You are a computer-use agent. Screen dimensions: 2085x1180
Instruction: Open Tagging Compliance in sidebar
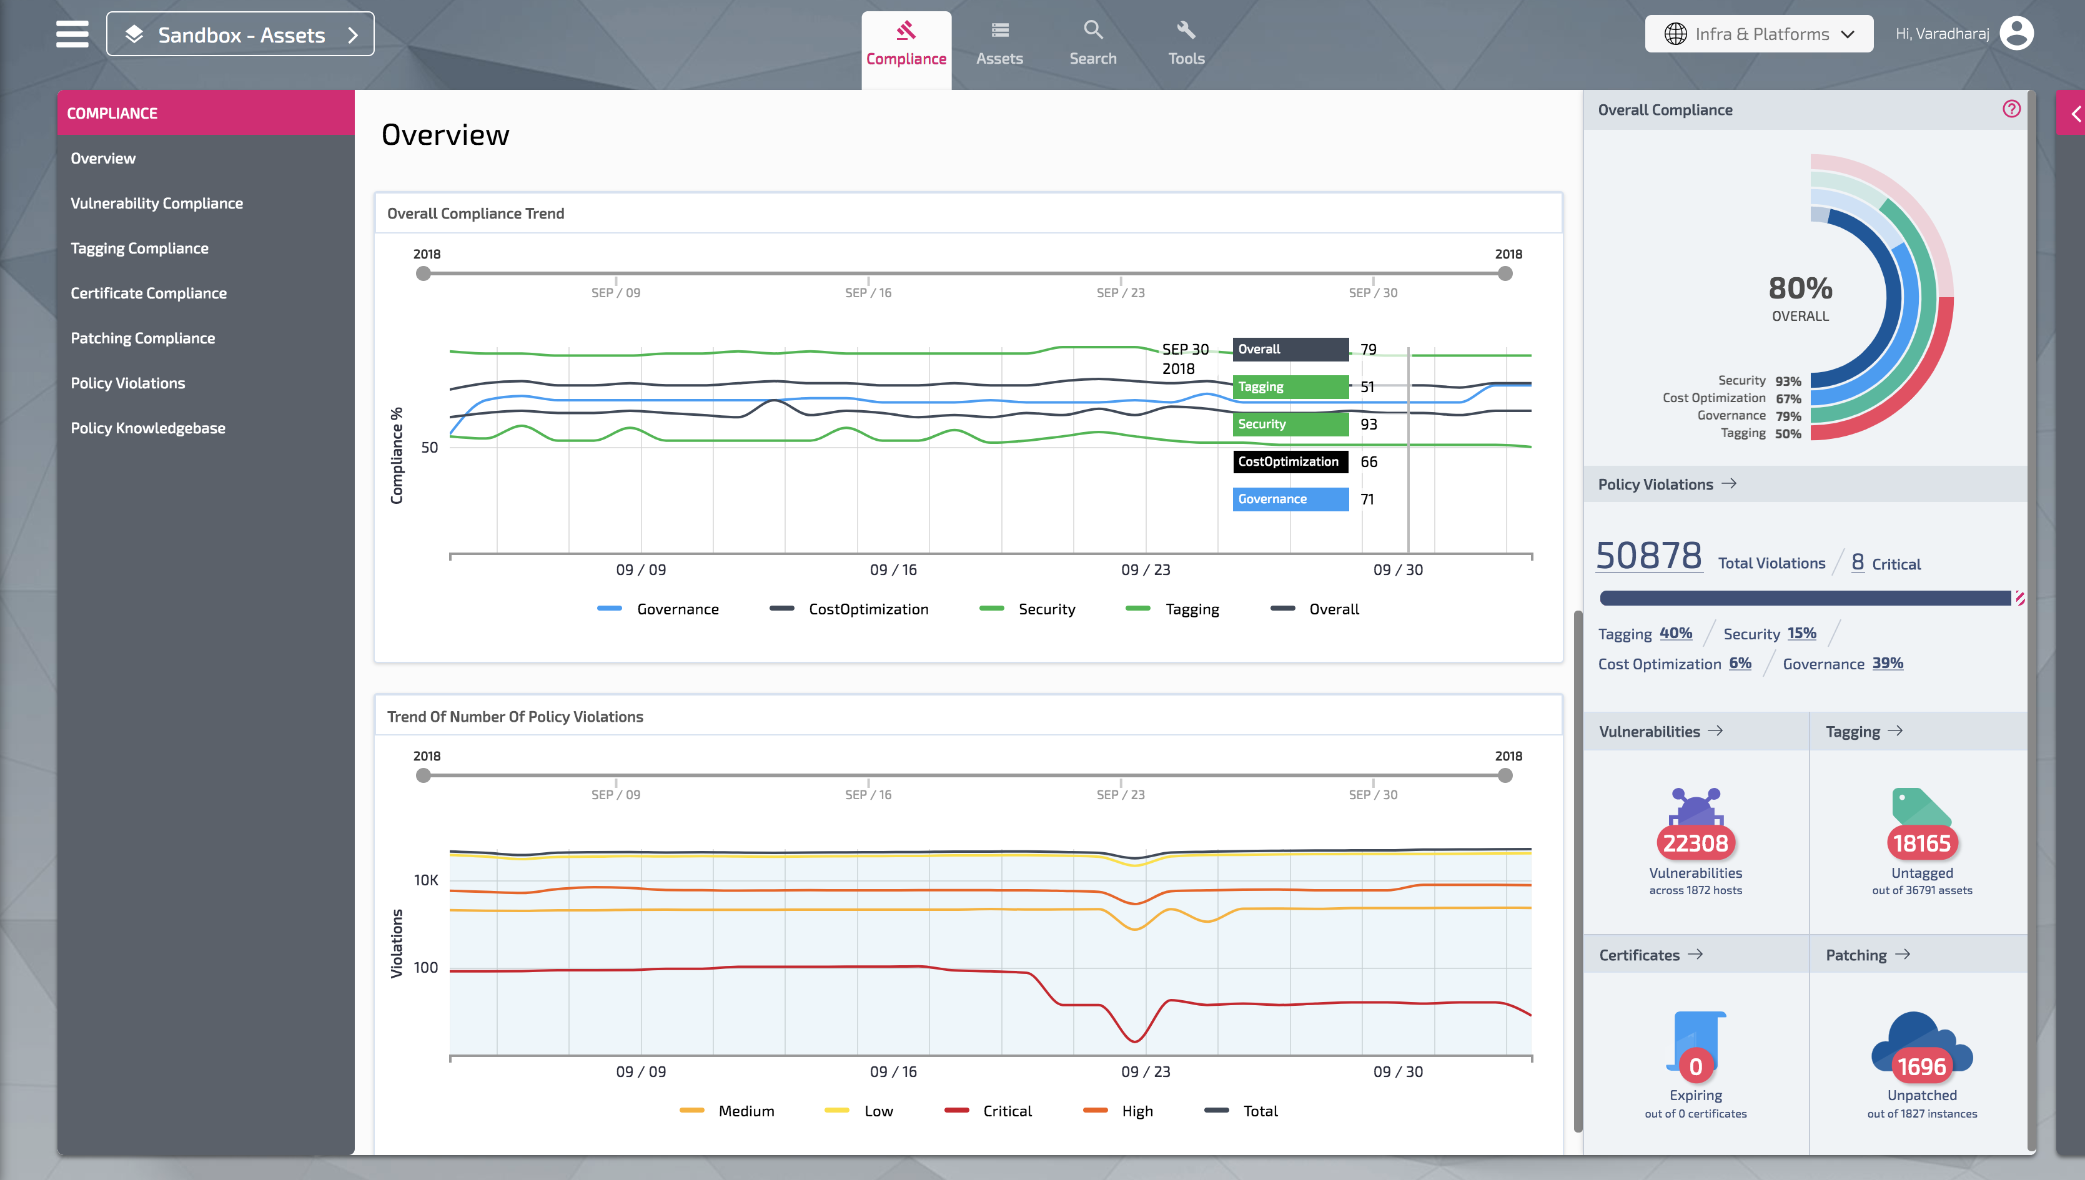(x=139, y=248)
